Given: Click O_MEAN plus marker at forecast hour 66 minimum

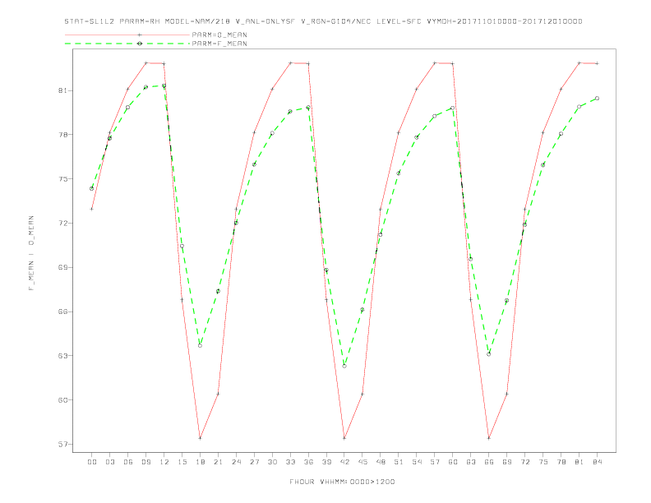Looking at the screenshot, I should tap(489, 438).
